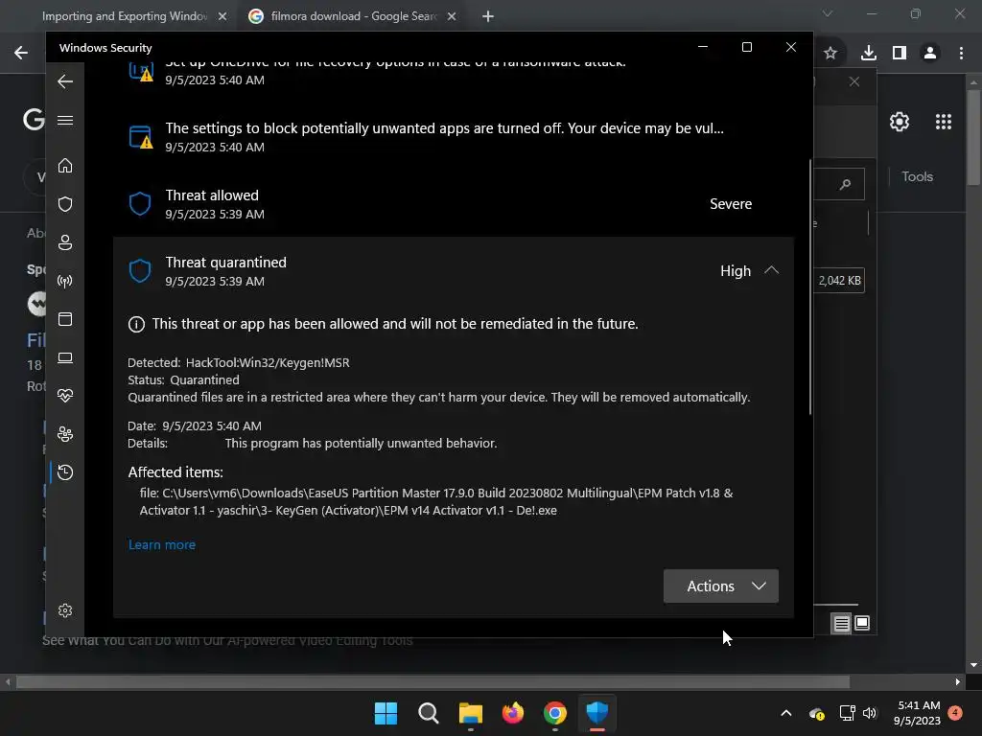Click the info icon beside allowed message

click(x=136, y=324)
